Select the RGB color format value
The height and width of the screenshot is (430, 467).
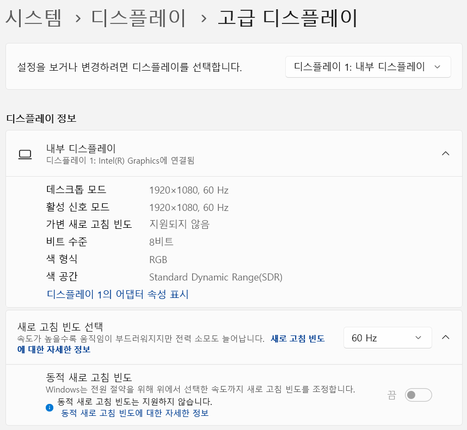[x=158, y=260]
